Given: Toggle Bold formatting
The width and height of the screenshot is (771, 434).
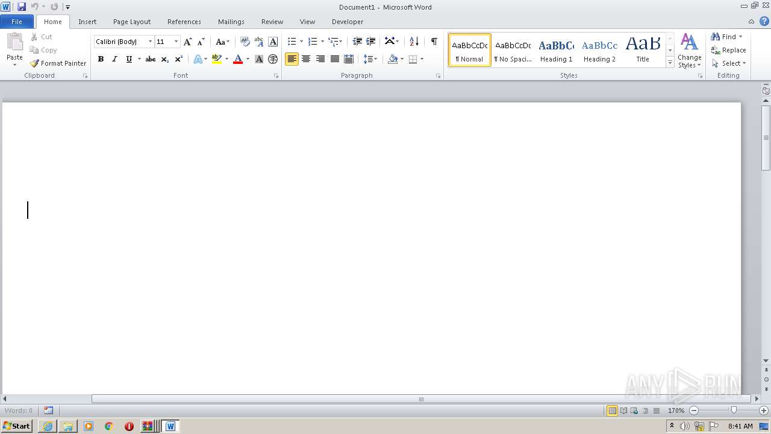Looking at the screenshot, I should pos(101,59).
